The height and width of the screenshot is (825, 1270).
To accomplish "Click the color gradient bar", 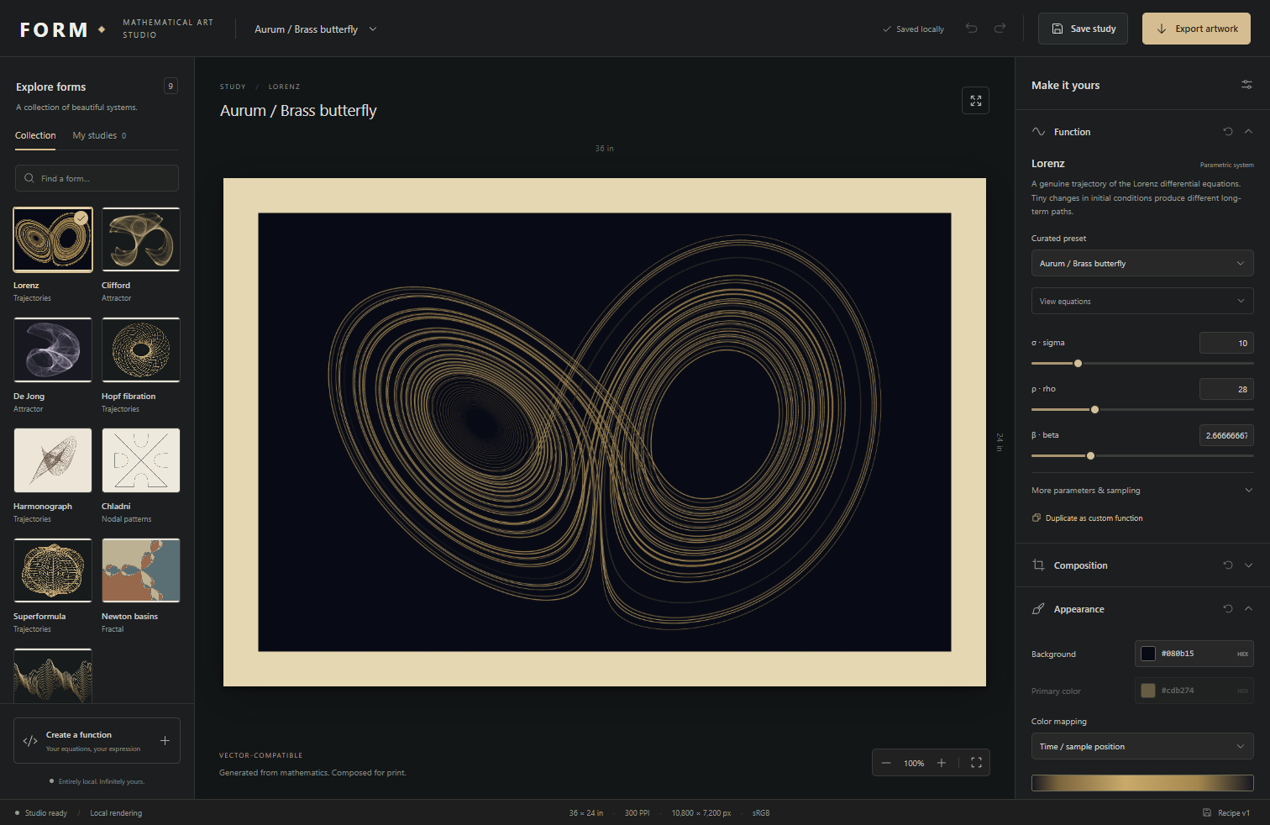I will (1142, 783).
